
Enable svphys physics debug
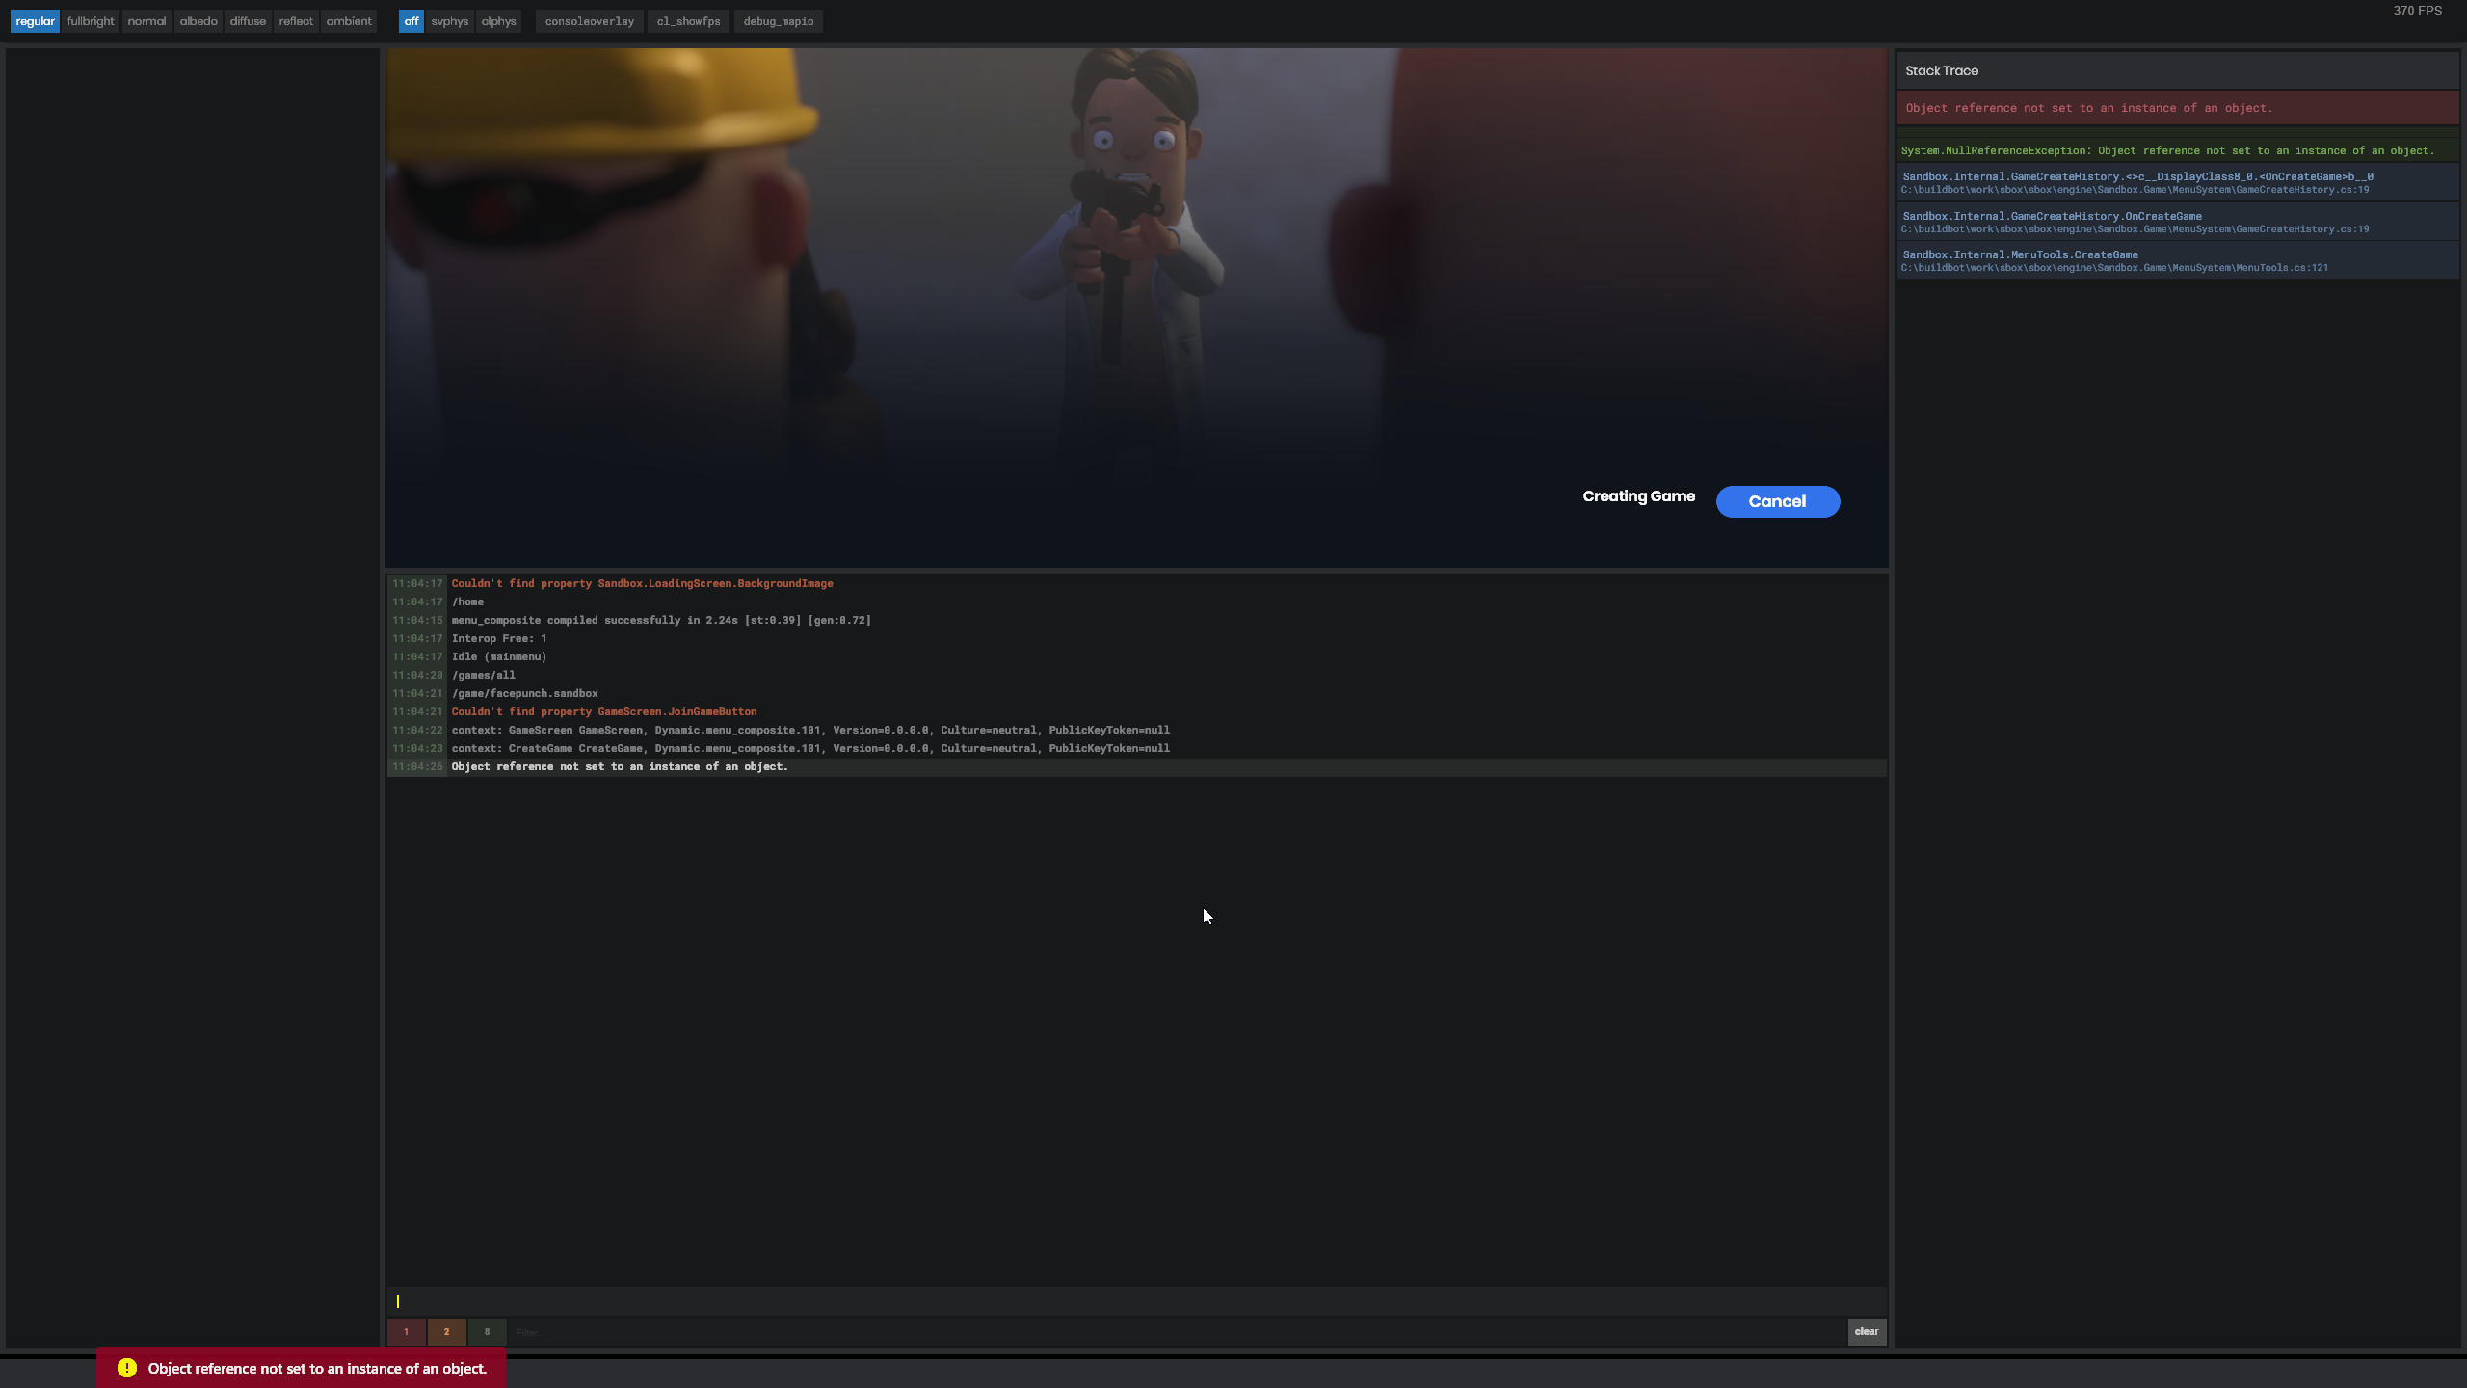tap(450, 20)
